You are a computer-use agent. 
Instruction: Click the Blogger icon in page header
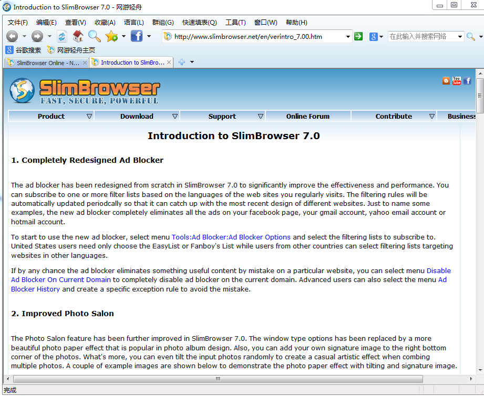click(446, 81)
